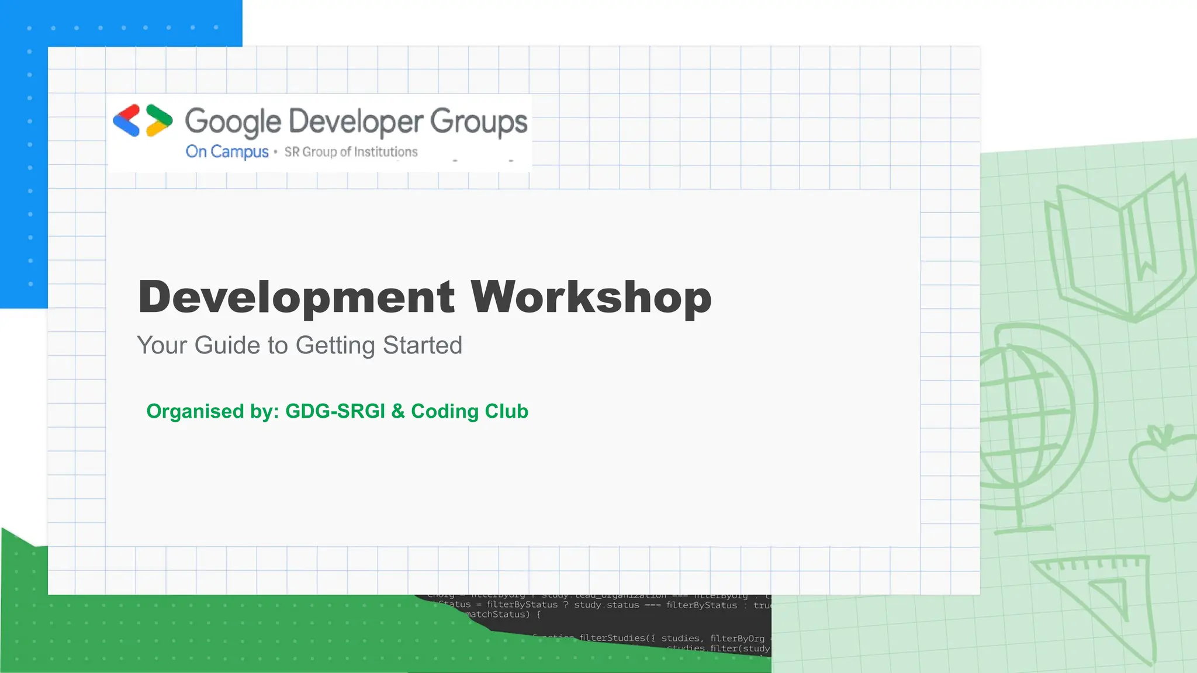Click the red-blue left chevron logo
1197x673 pixels.
[127, 120]
